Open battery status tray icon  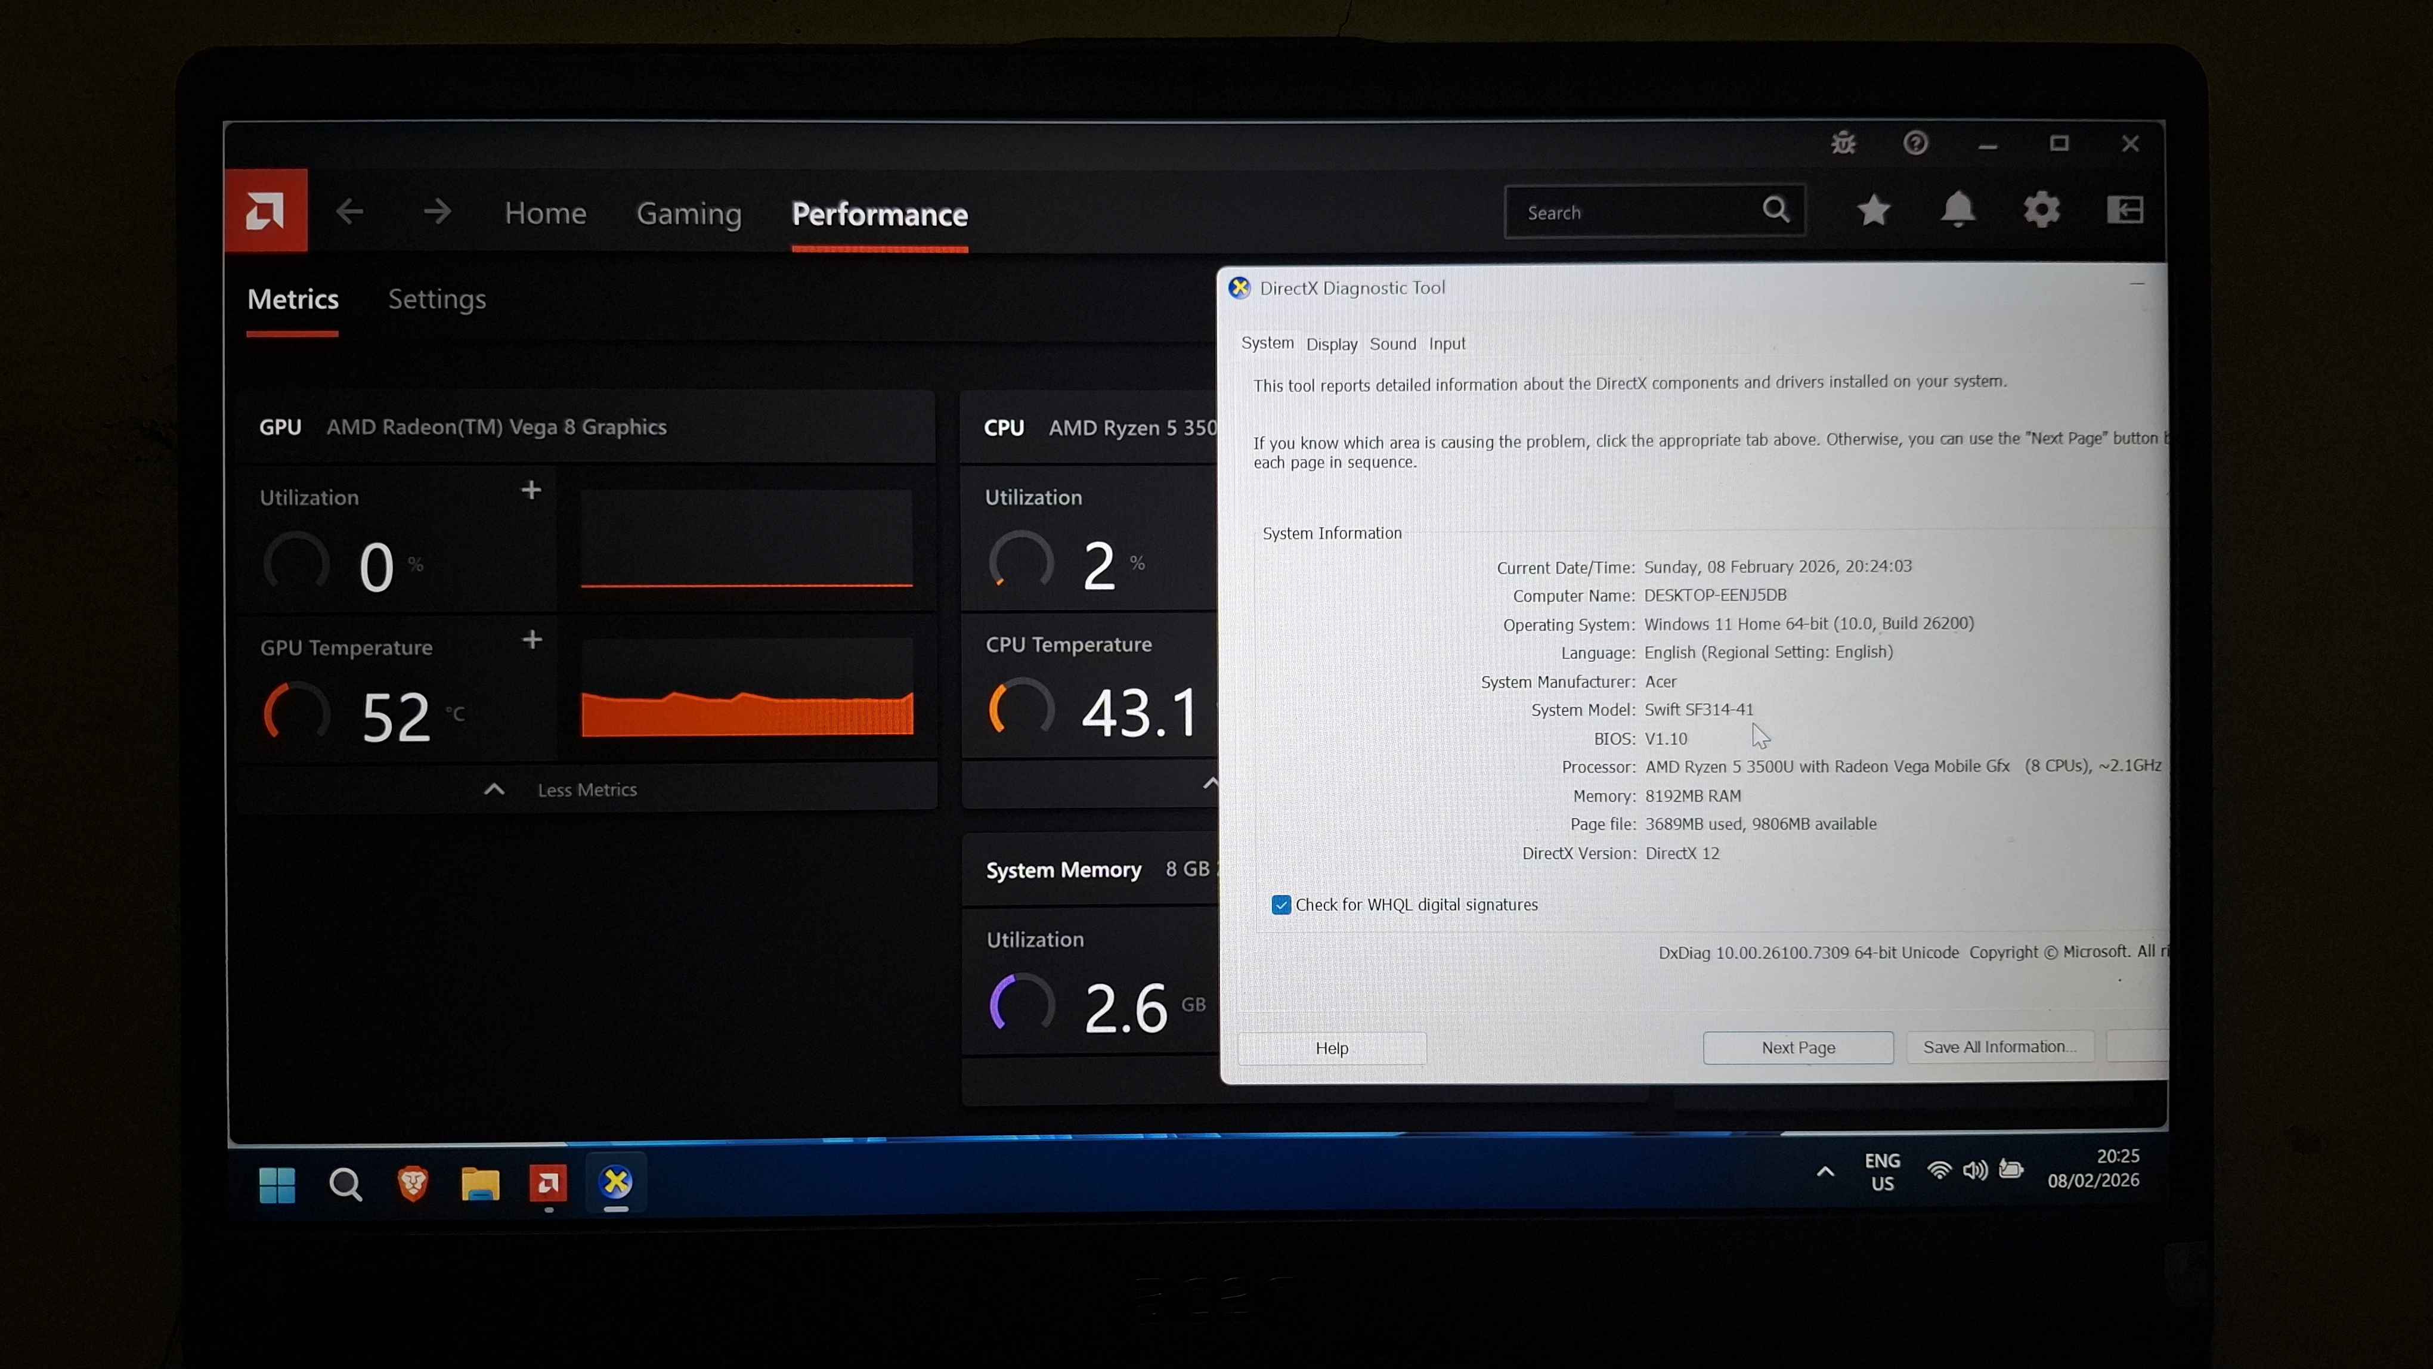[2012, 1170]
